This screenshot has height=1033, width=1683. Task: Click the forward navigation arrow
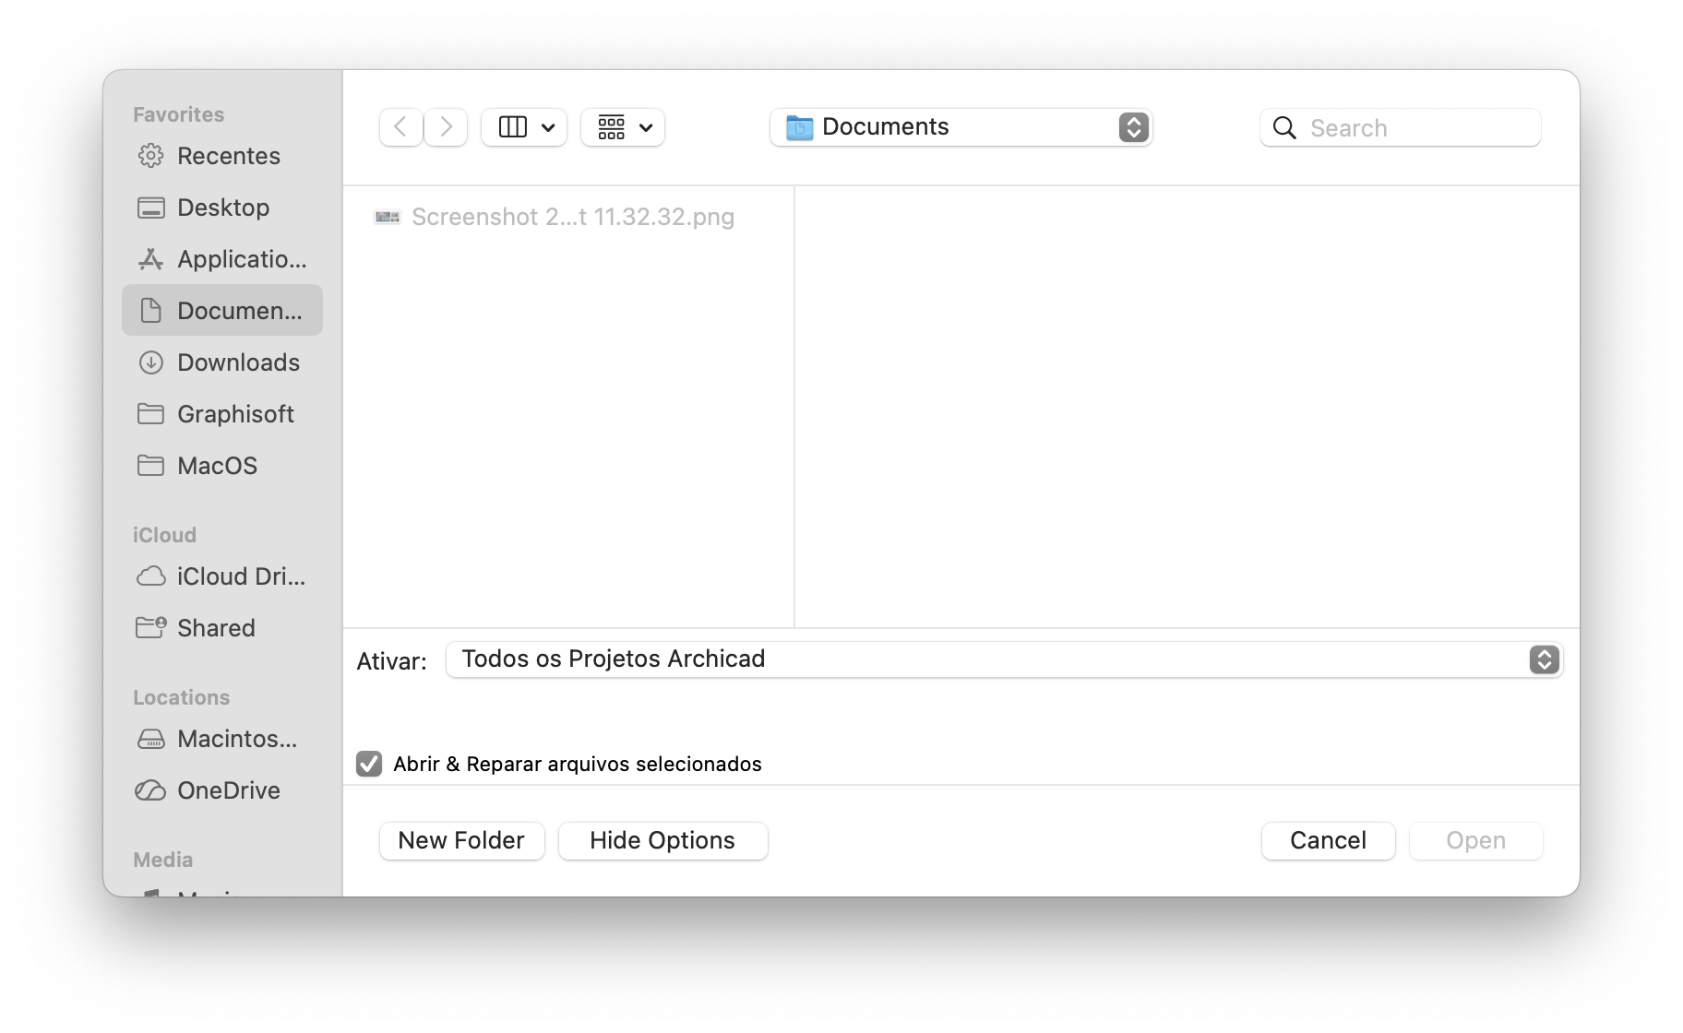click(x=446, y=127)
